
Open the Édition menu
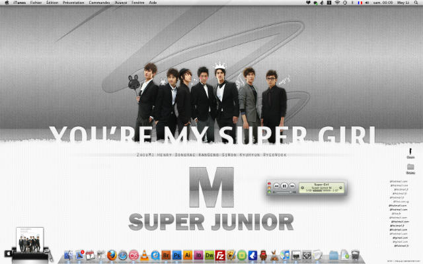tap(52, 3)
